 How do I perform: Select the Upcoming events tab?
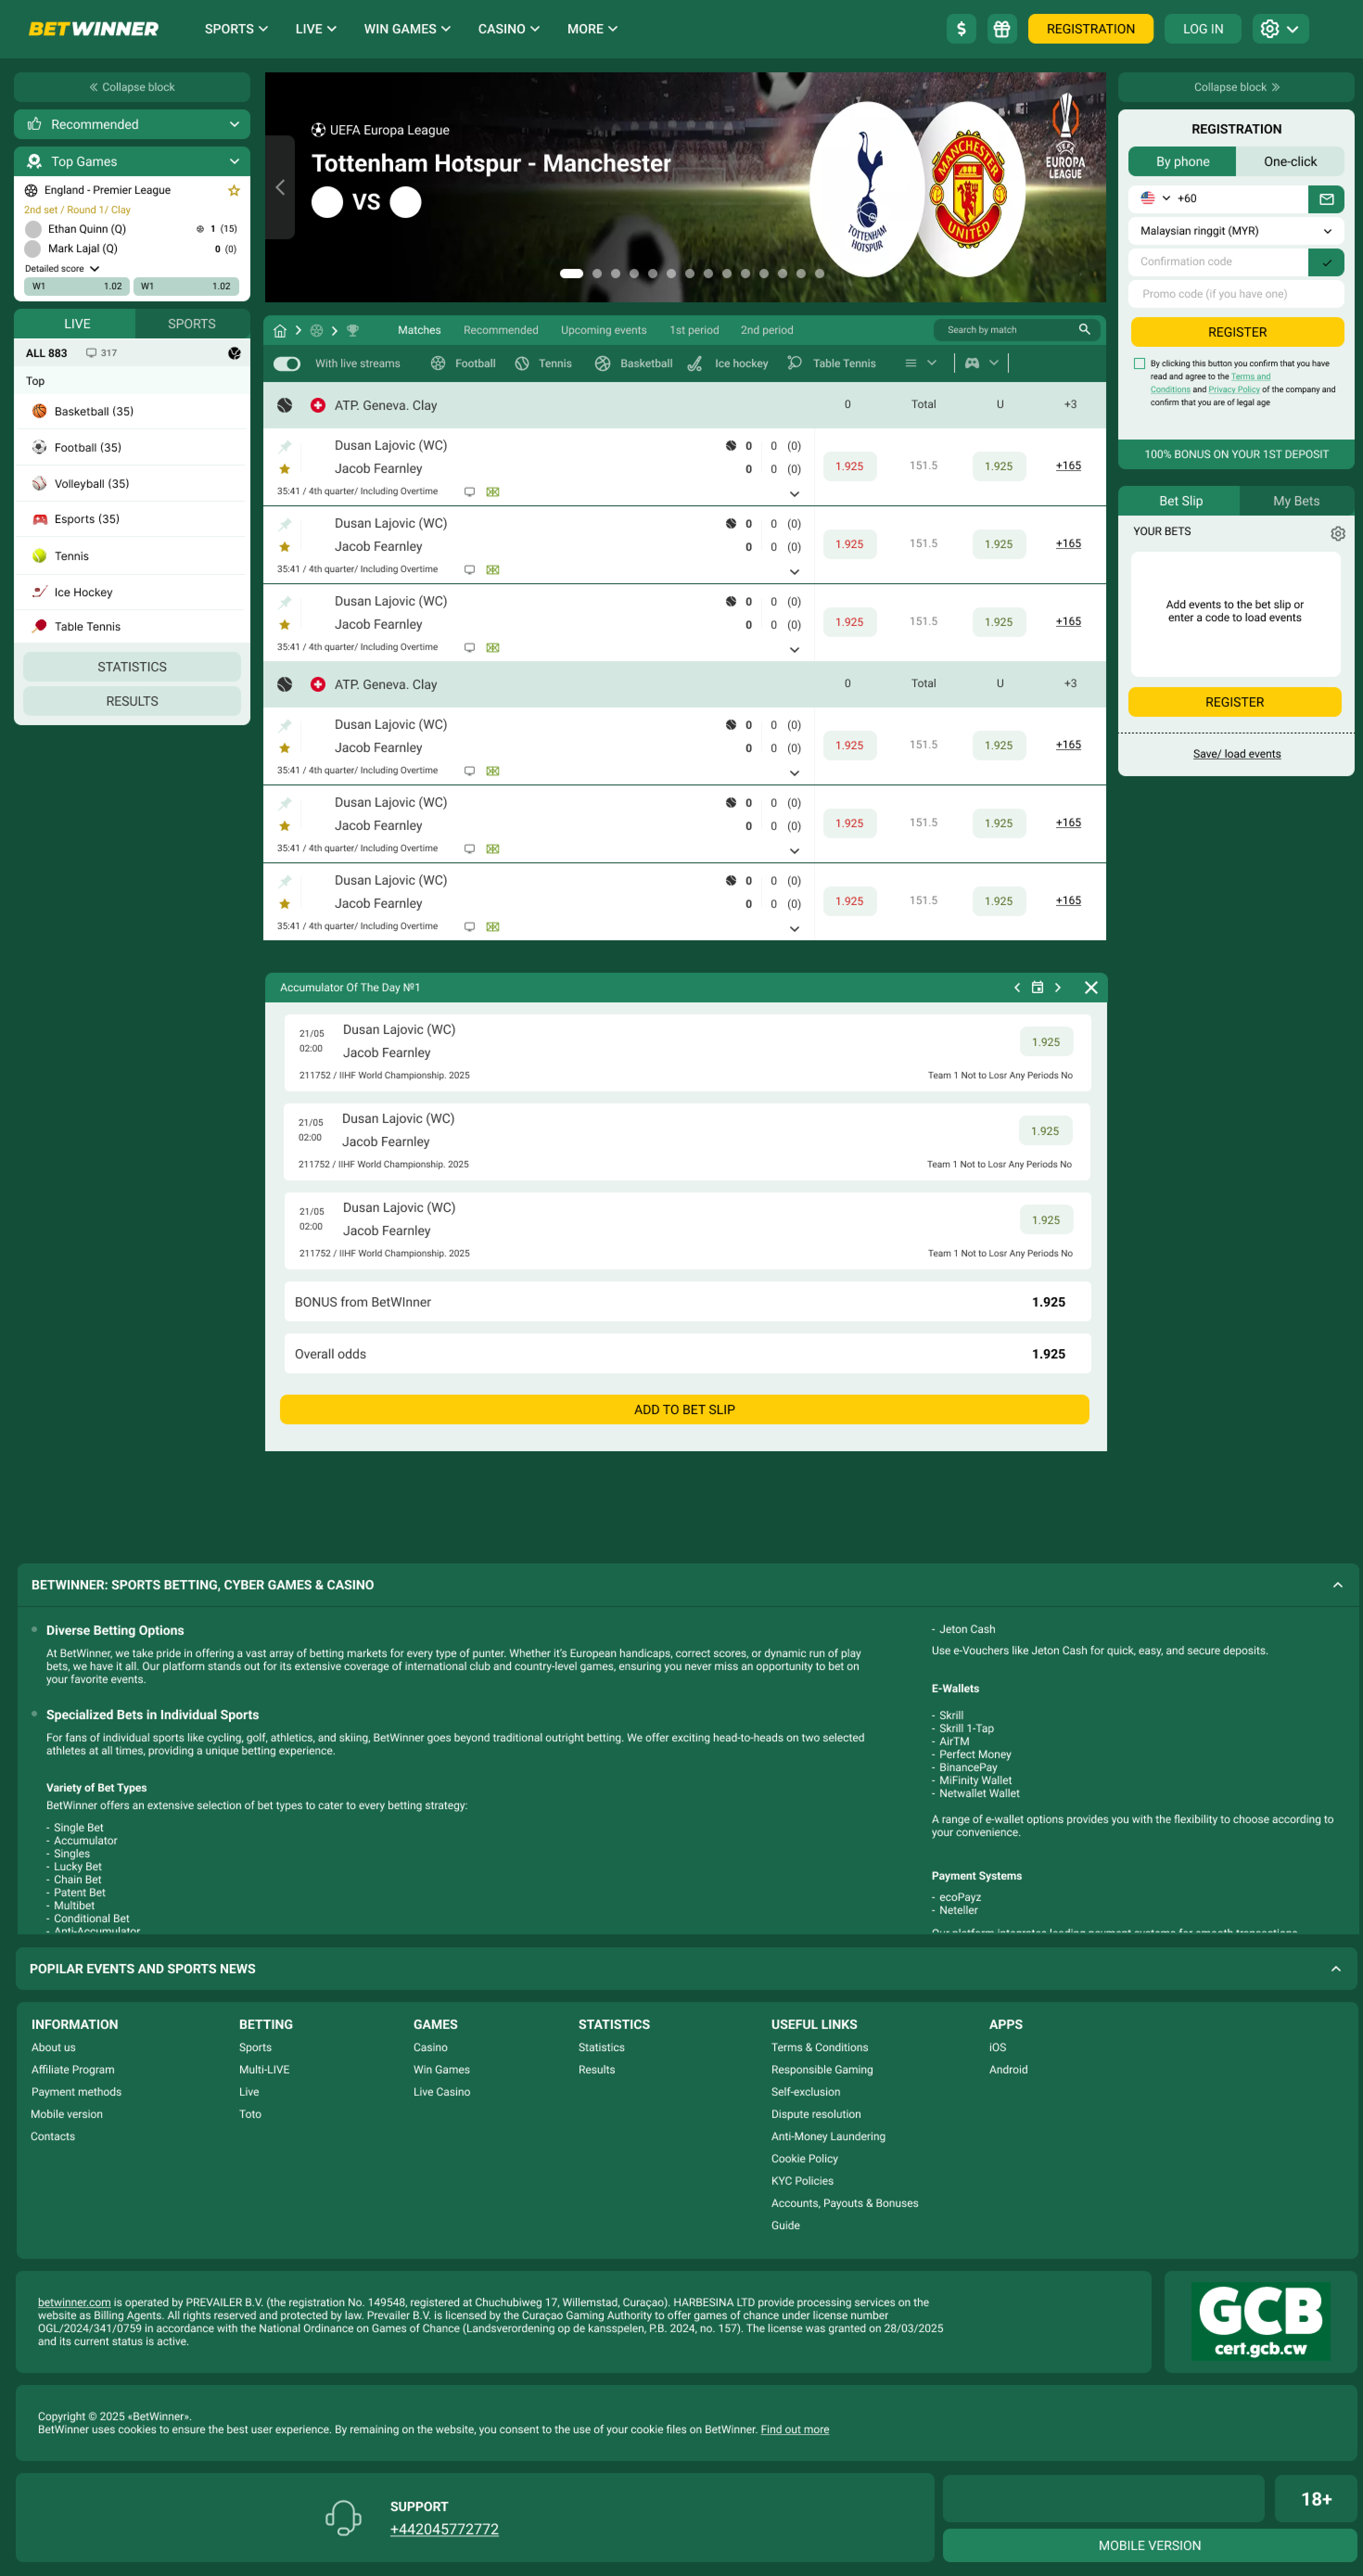[603, 331]
